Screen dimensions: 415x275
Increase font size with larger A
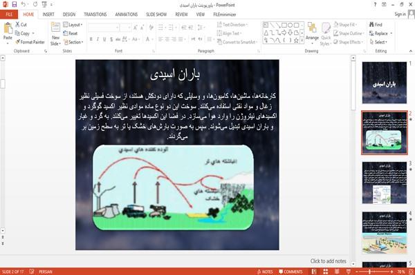click(136, 28)
